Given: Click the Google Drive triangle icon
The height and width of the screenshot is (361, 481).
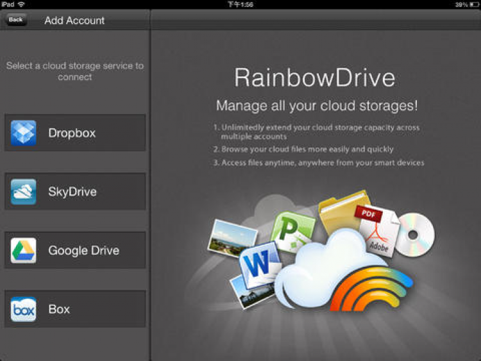Looking at the screenshot, I should pos(23,251).
